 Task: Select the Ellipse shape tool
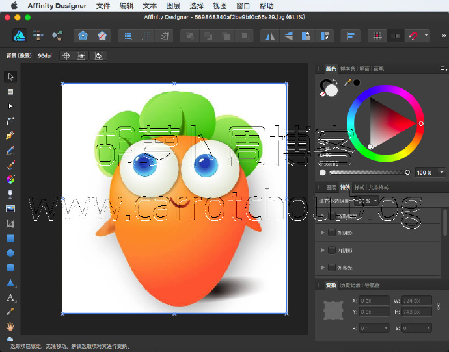click(10, 253)
